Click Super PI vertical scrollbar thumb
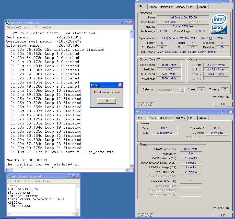Viewport: 235px width, 219px height. [131, 36]
